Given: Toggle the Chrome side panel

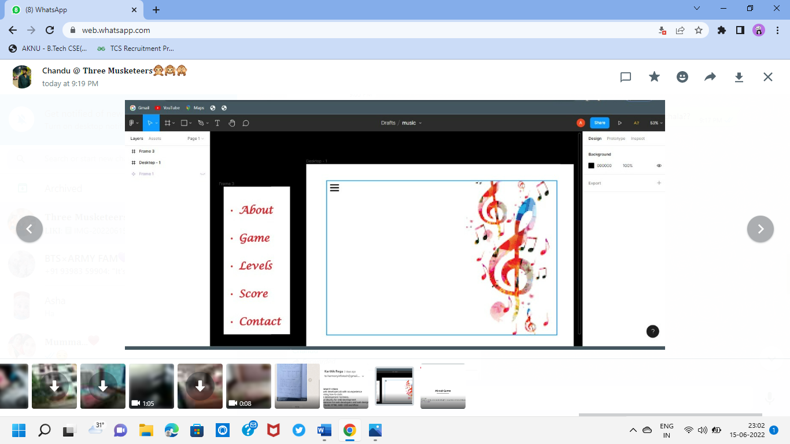Looking at the screenshot, I should 740,30.
